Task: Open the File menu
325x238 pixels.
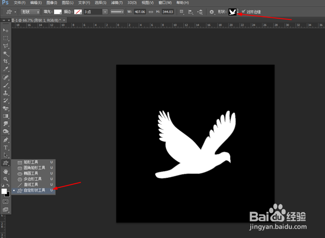Action: [19, 3]
